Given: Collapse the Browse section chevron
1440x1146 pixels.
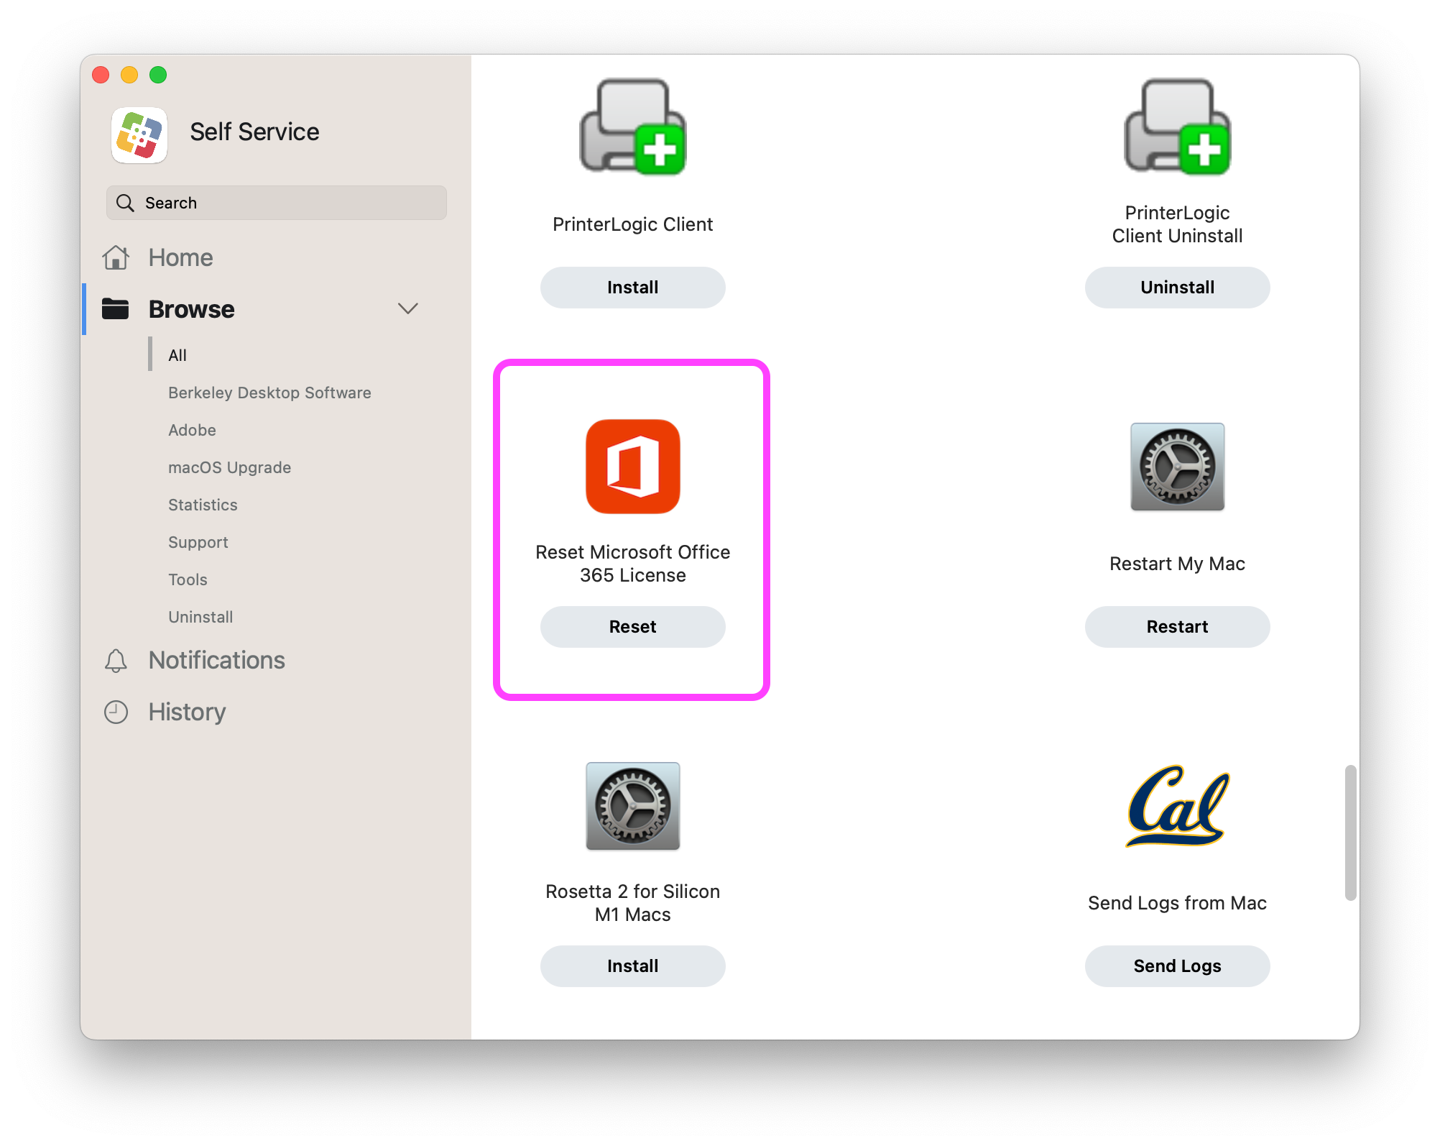Looking at the screenshot, I should (407, 308).
